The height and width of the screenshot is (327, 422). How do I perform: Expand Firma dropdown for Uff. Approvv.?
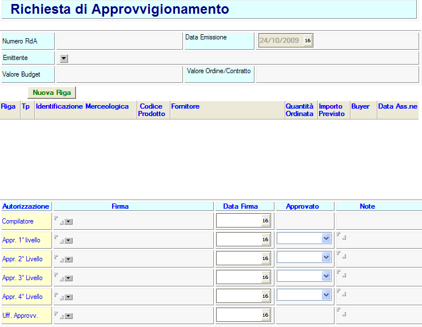(x=69, y=316)
